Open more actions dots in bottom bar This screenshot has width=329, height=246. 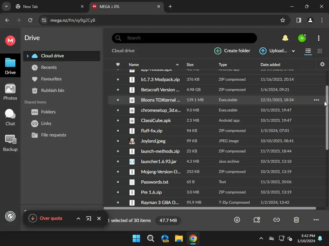click(316, 220)
